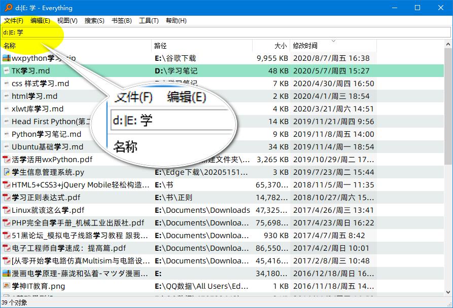Open the 搜索(S) menu

click(x=94, y=21)
